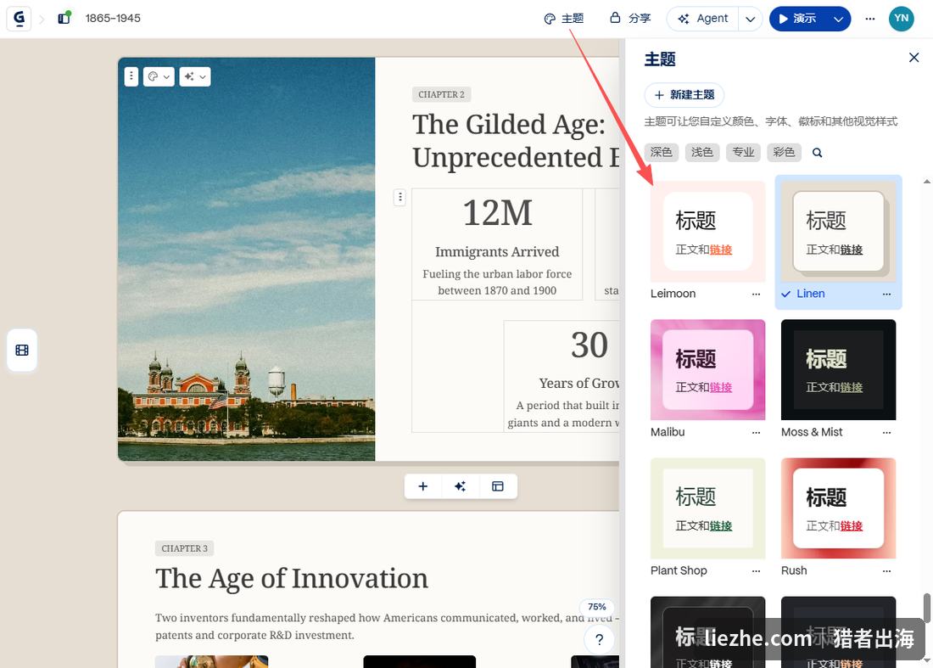Click the CHAPTER 3 label
Screen dimensions: 933x668
184,548
